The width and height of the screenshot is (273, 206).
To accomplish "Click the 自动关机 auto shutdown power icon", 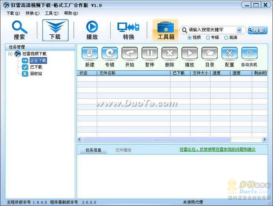I will (x=249, y=53).
